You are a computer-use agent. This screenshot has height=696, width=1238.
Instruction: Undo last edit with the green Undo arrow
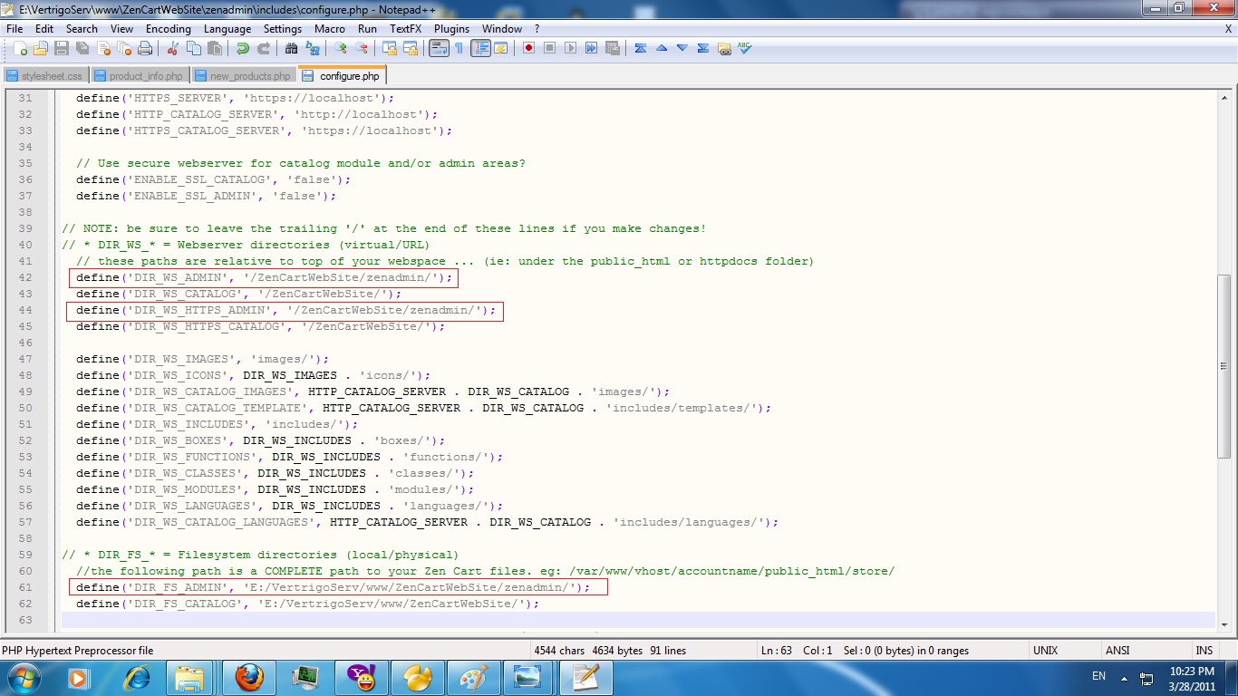[242, 48]
